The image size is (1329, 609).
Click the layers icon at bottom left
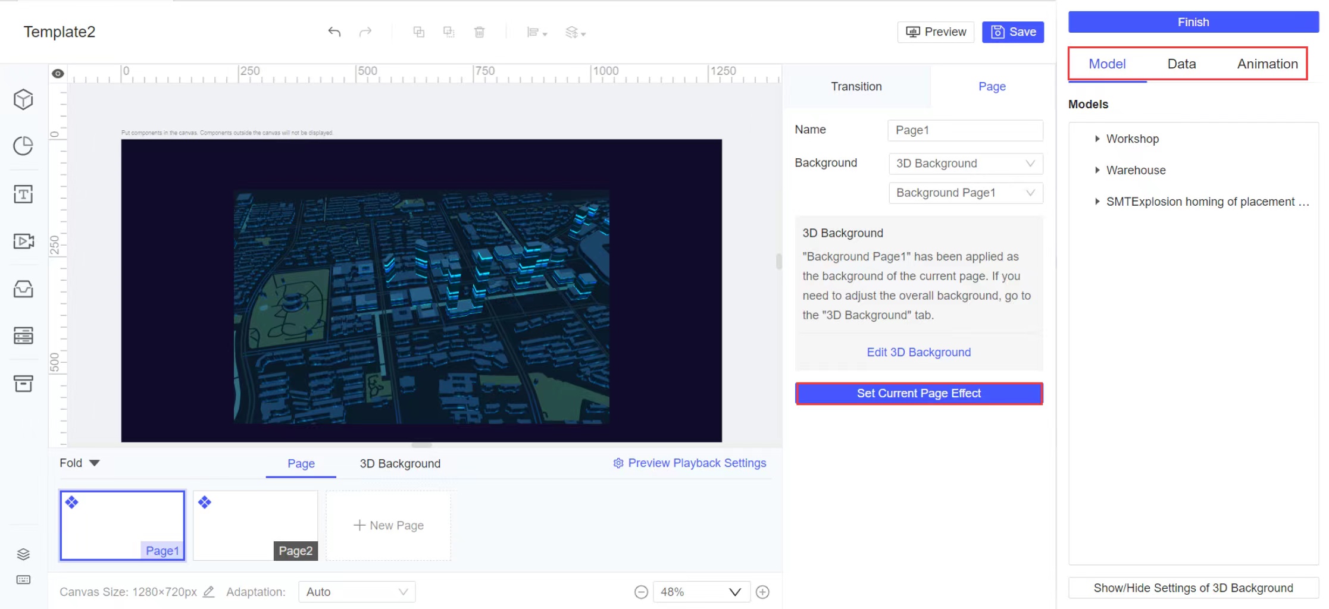[23, 554]
